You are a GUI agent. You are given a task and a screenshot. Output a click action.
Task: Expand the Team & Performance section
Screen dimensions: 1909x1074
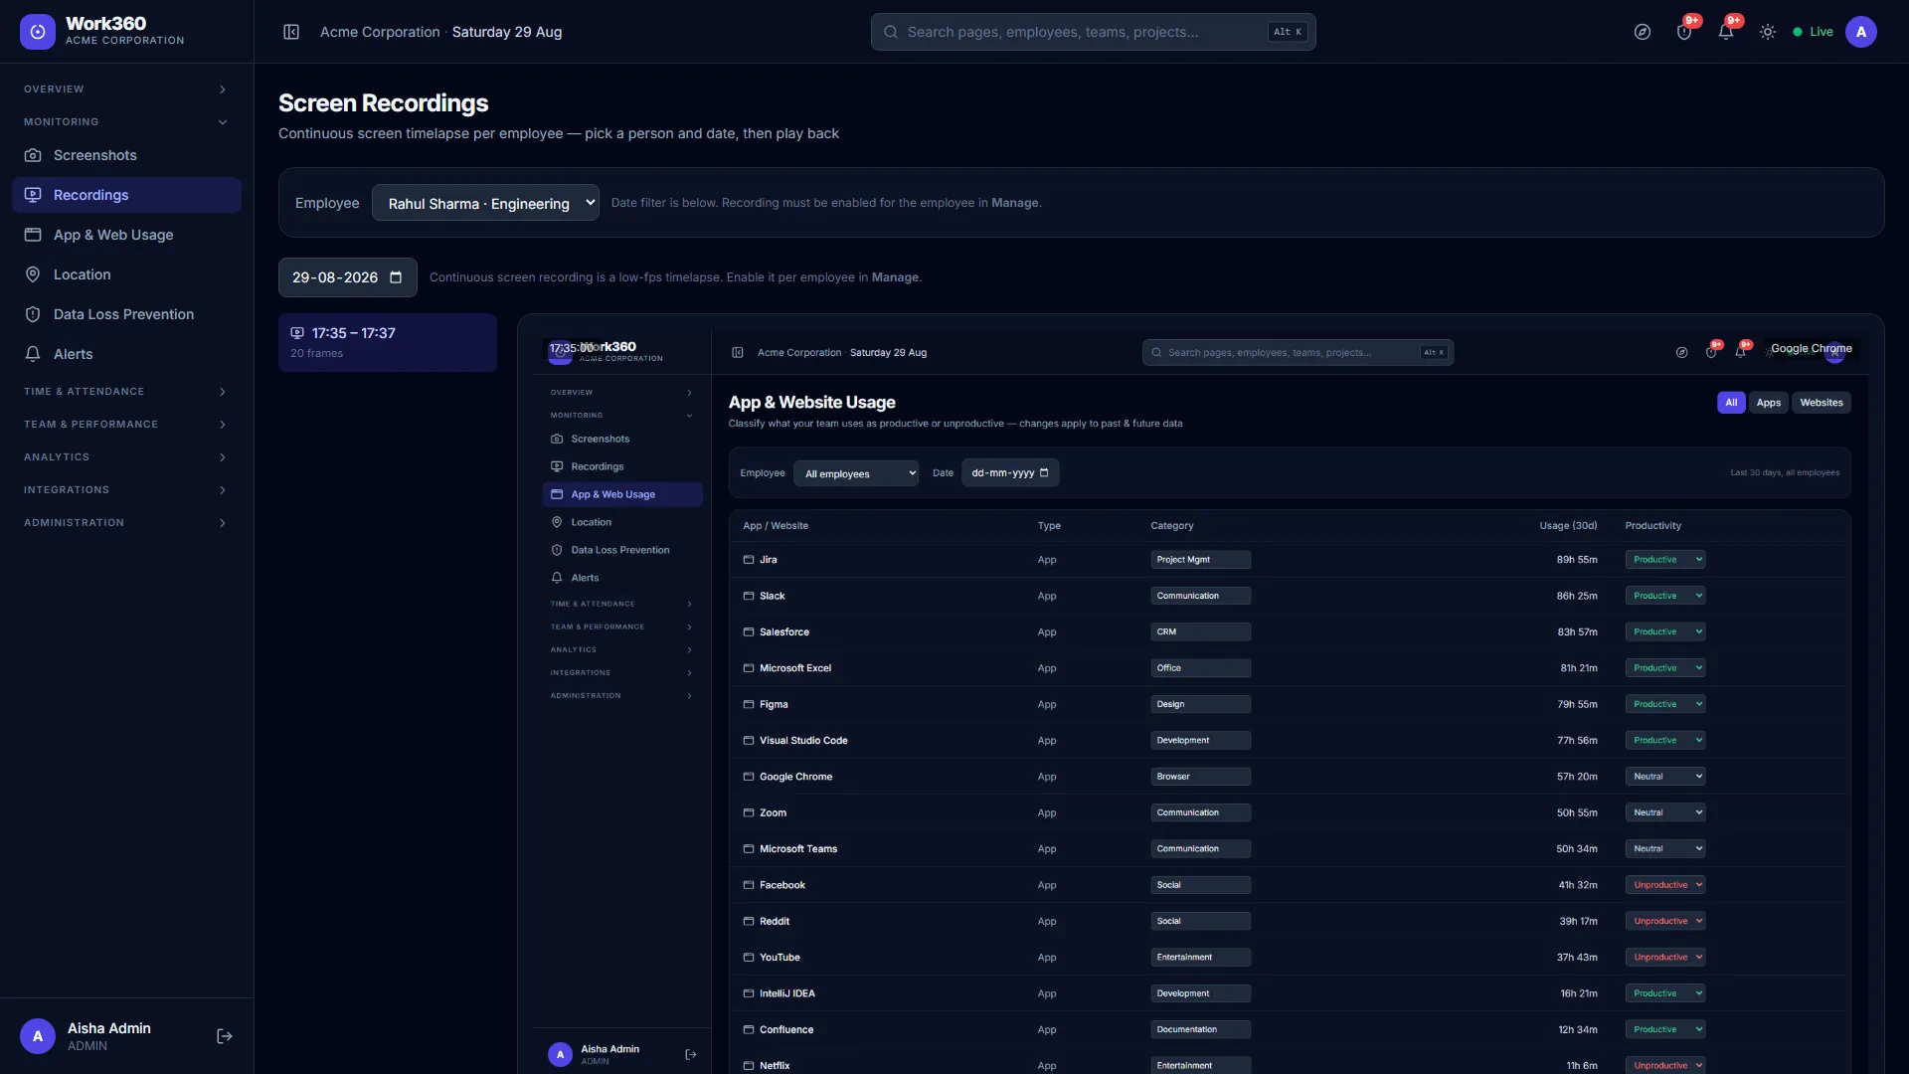coord(126,425)
